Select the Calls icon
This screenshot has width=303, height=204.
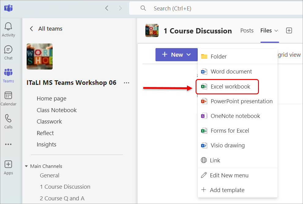click(8, 119)
